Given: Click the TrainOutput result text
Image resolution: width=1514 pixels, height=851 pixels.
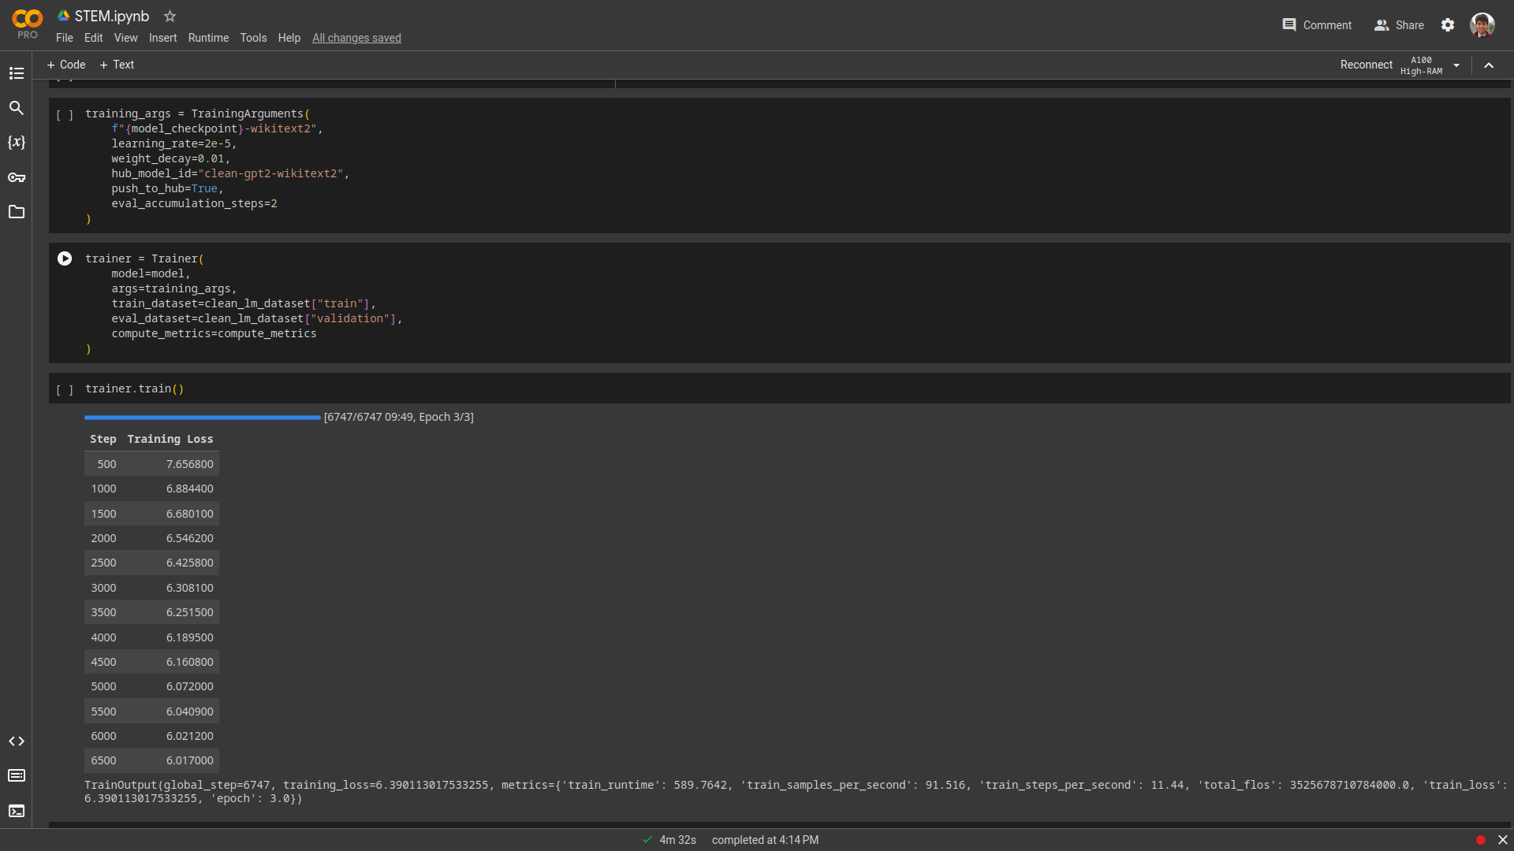Looking at the screenshot, I should pos(795,792).
